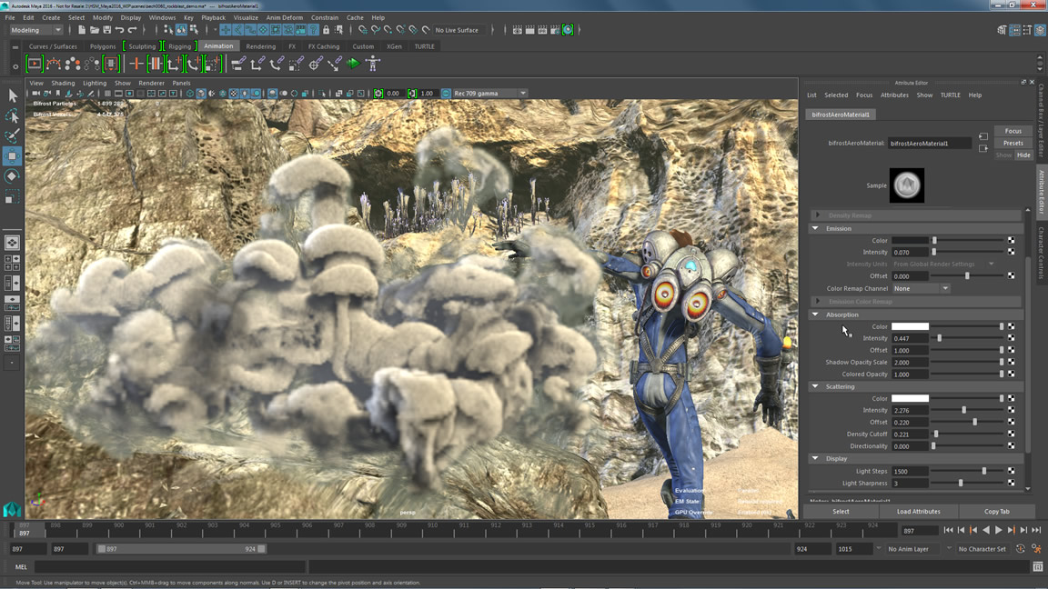Open the viewport Shading menu
The height and width of the screenshot is (589, 1048).
point(63,84)
